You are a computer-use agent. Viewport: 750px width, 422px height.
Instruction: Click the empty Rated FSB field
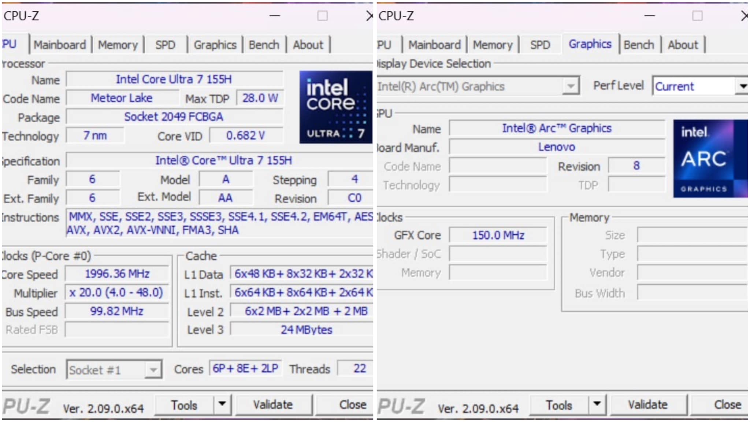click(117, 330)
